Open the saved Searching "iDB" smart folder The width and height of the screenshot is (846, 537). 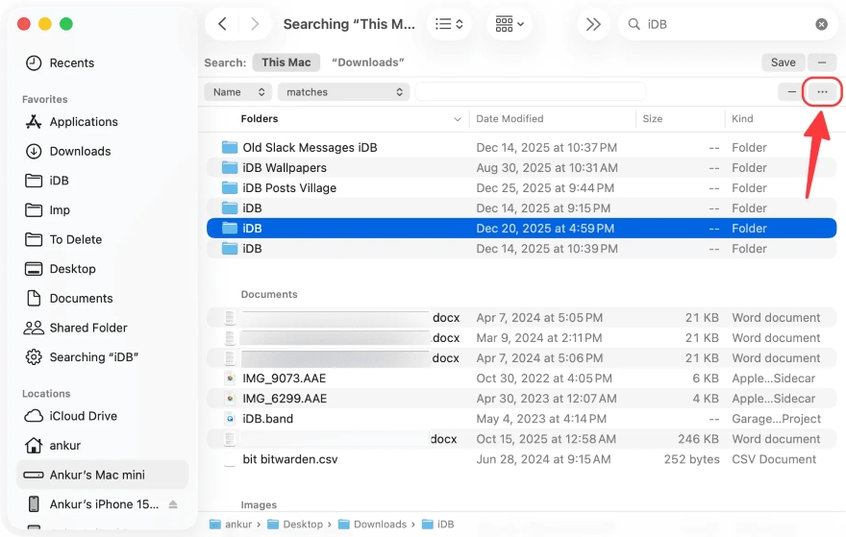pos(103,357)
